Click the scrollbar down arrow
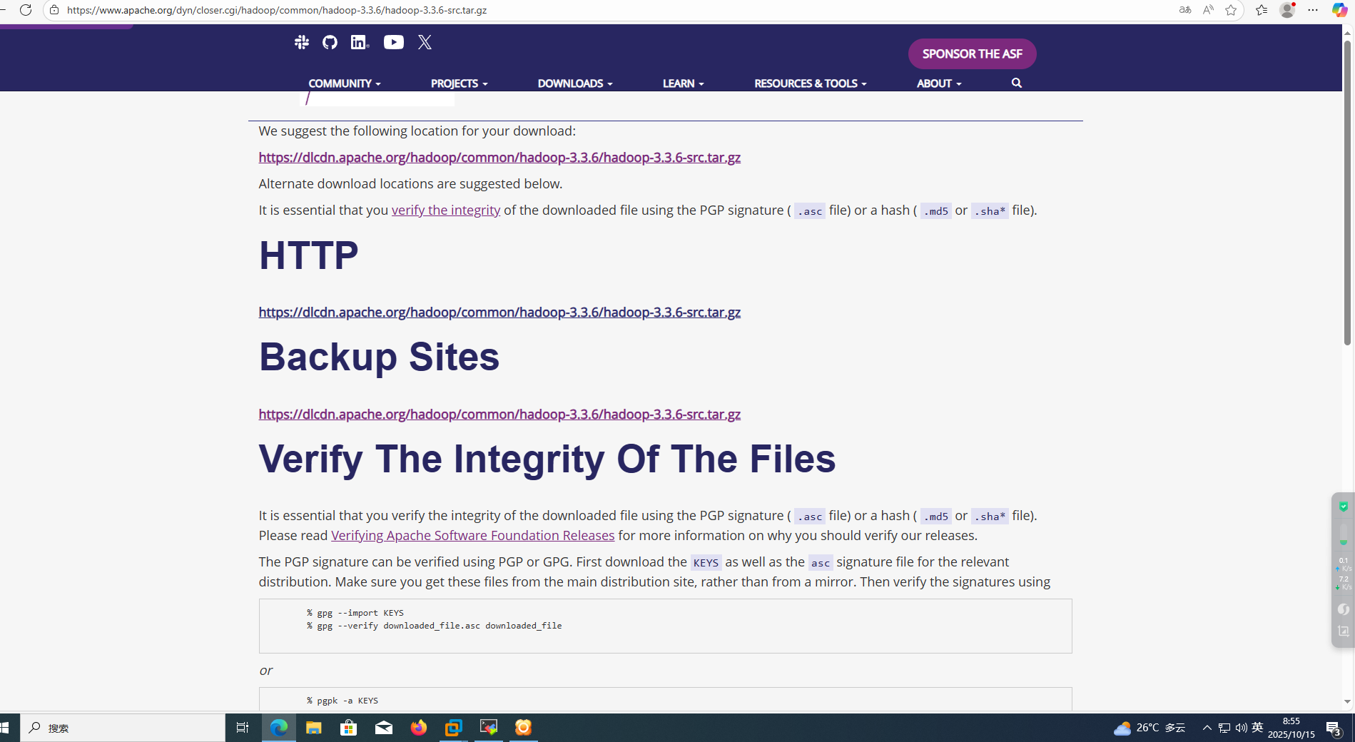The image size is (1355, 742). tap(1348, 702)
